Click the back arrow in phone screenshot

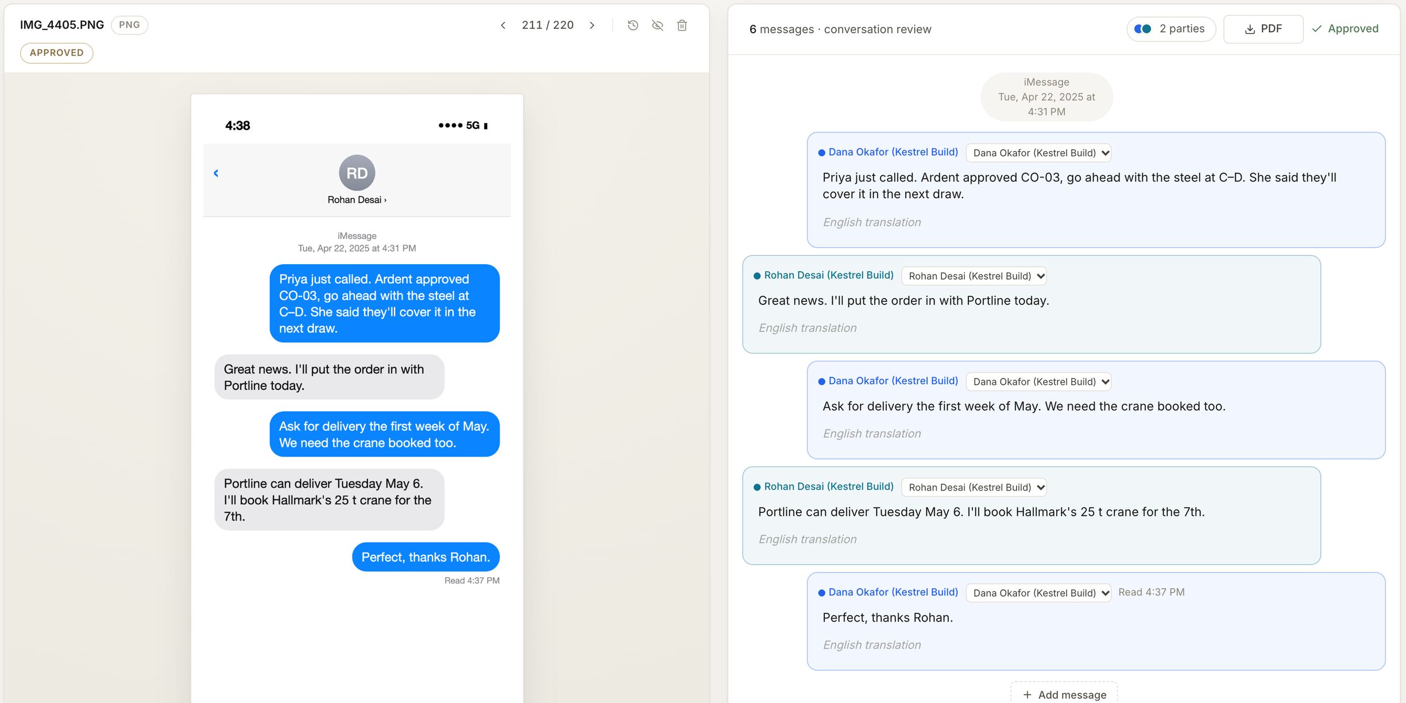point(216,173)
